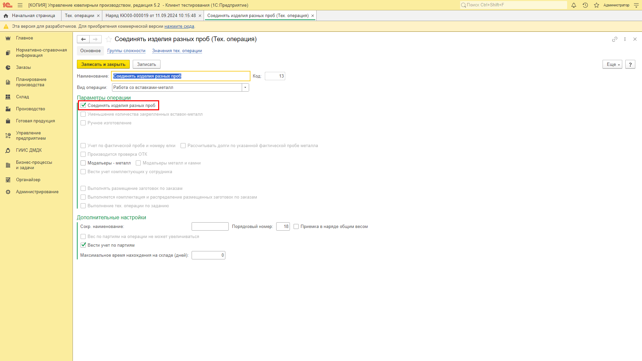Click the Код field
Viewport: 642px width, 361px height.
[275, 76]
